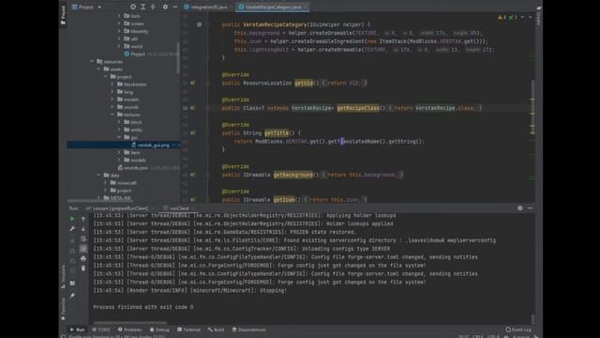Expand the tileentity package

[119, 31]
